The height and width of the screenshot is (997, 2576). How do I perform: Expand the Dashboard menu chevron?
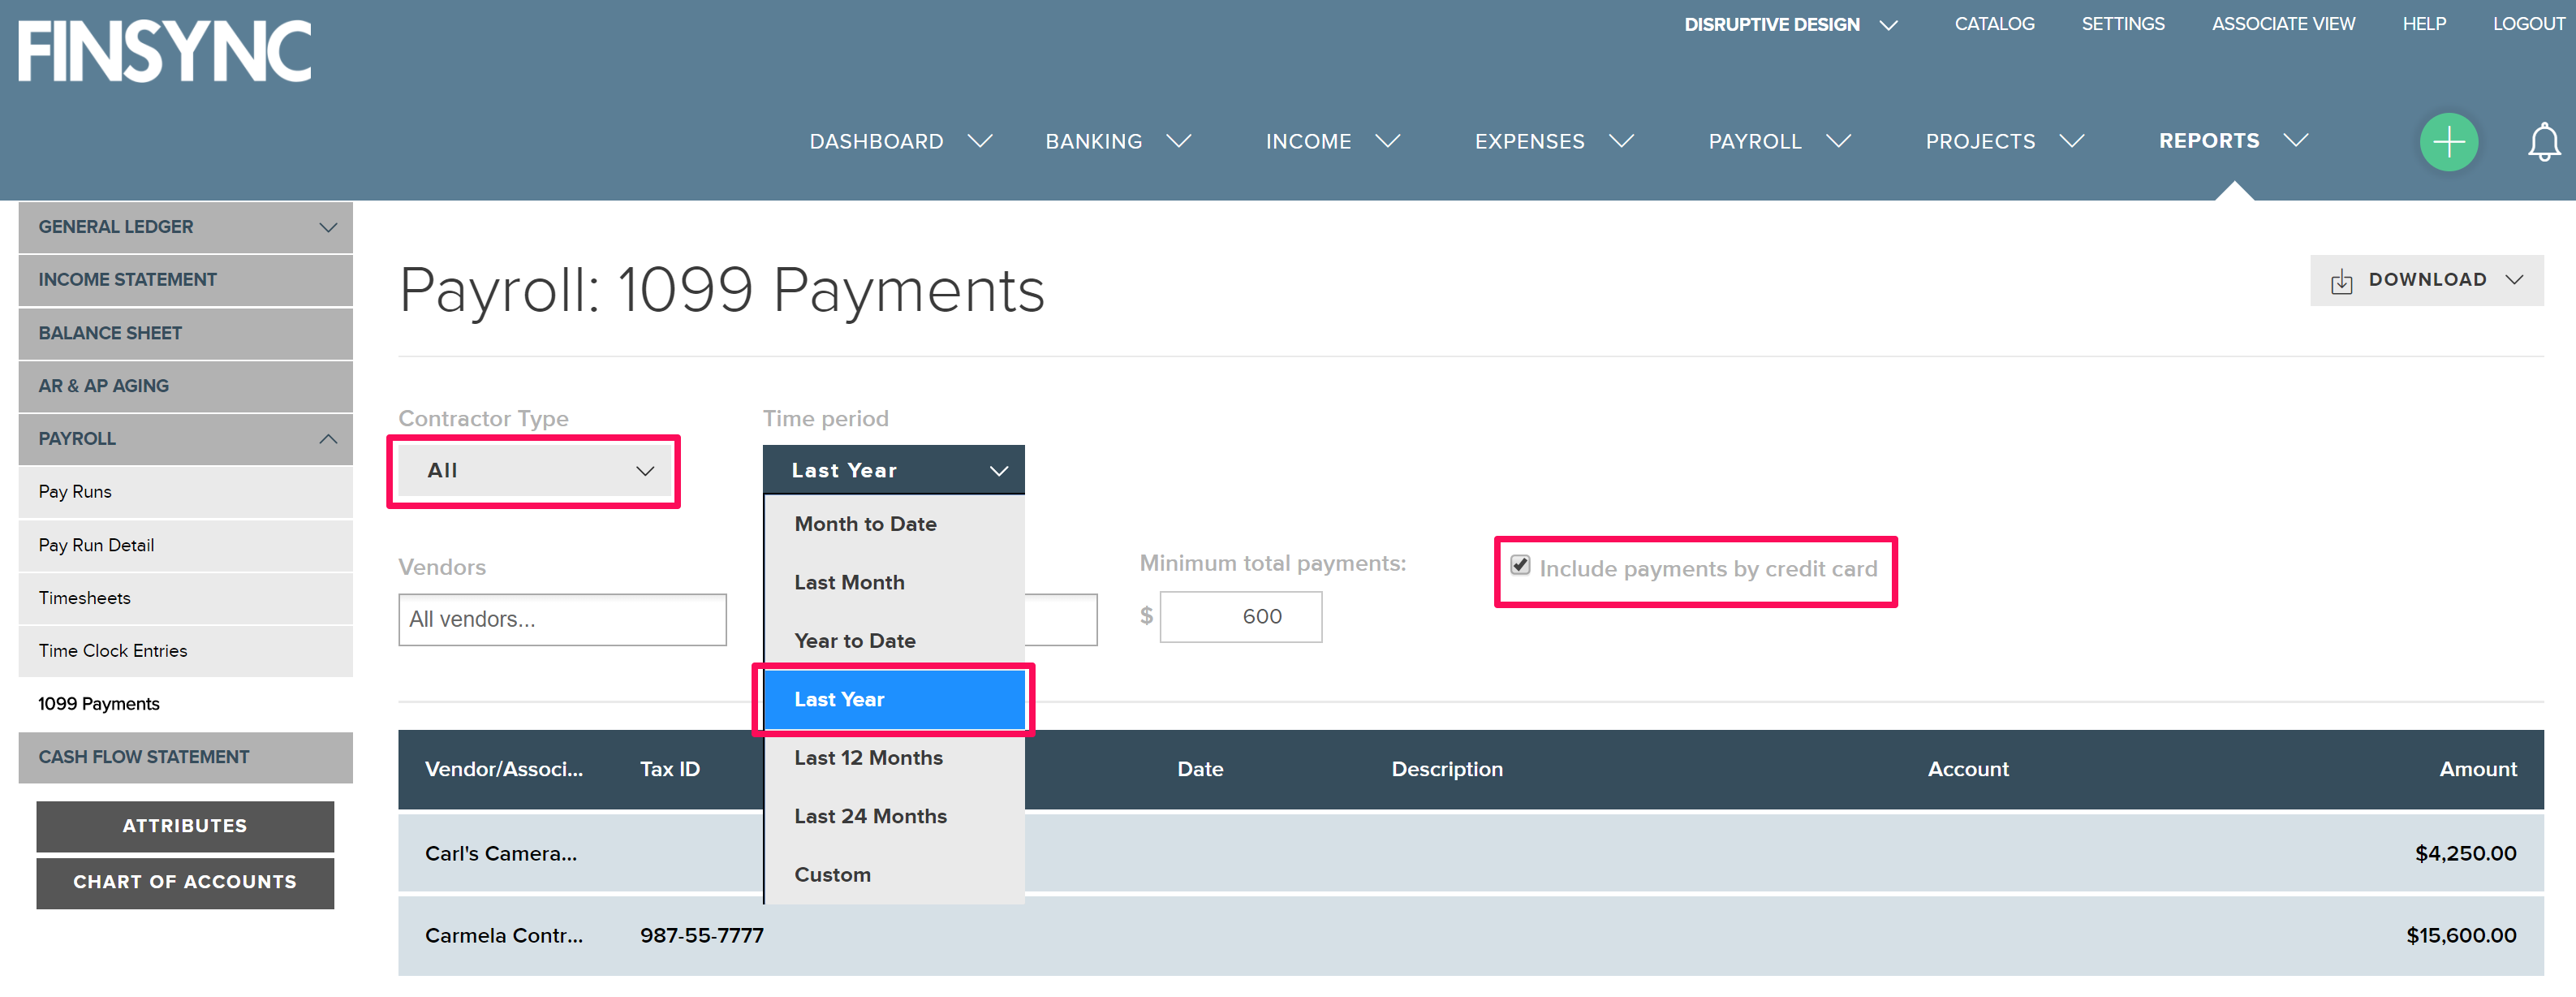[980, 141]
